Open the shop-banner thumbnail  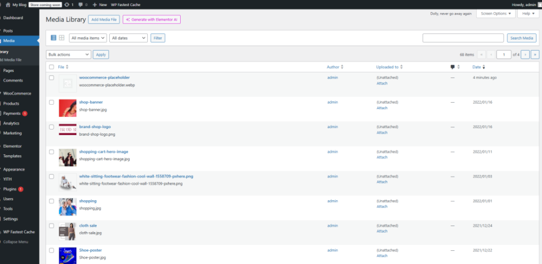[x=68, y=108]
